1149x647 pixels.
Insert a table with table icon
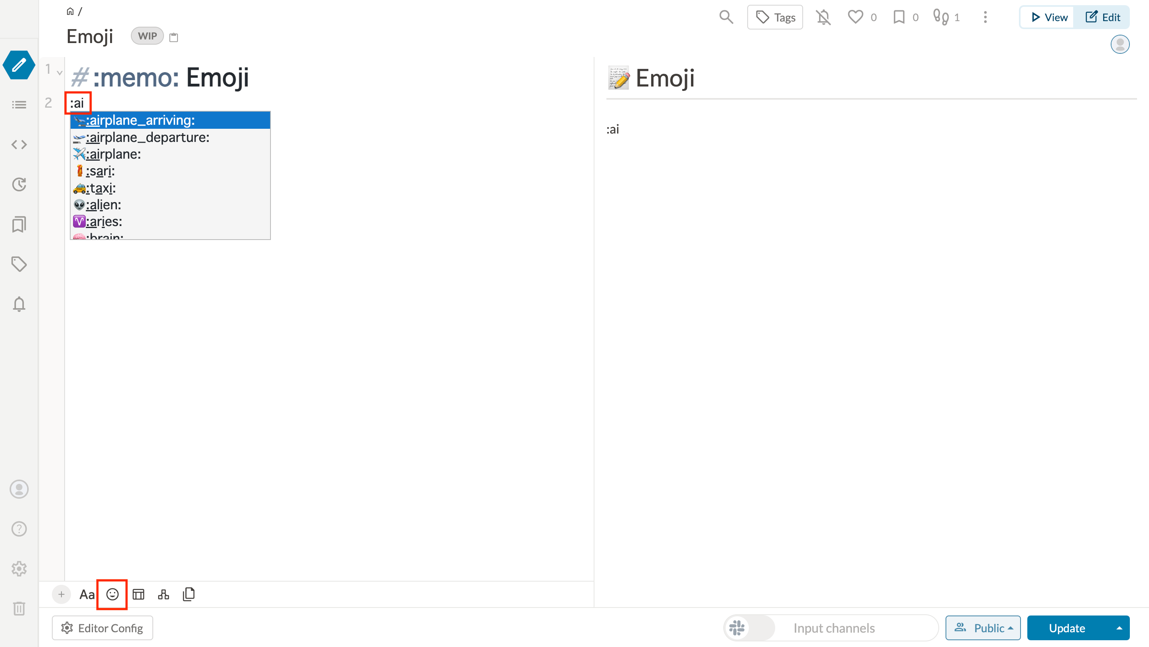[x=138, y=594]
